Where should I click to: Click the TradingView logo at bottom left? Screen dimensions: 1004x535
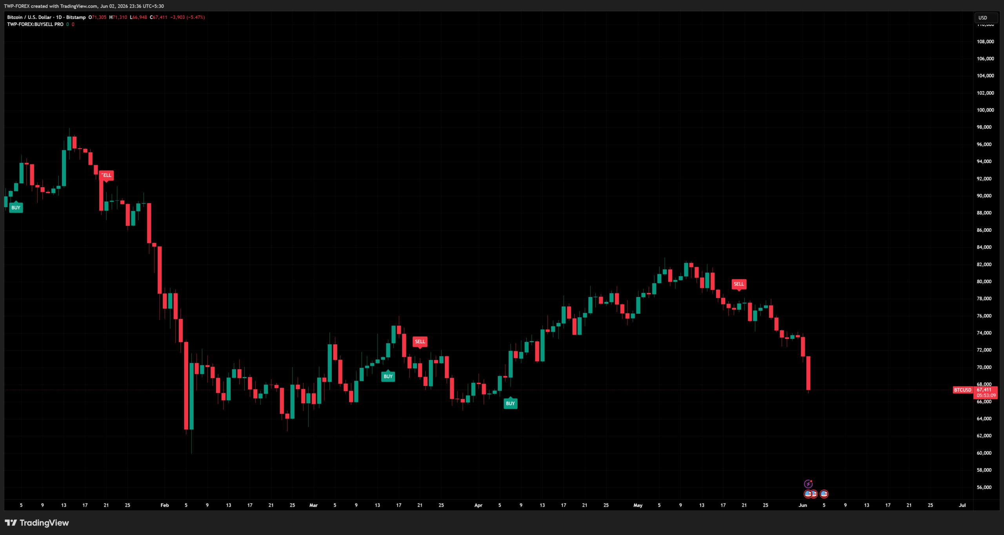coord(36,523)
